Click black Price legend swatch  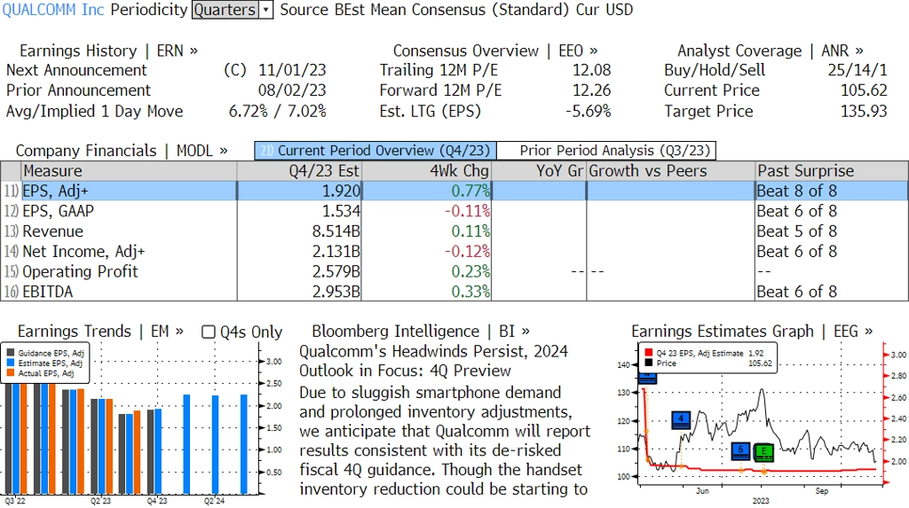[x=648, y=363]
